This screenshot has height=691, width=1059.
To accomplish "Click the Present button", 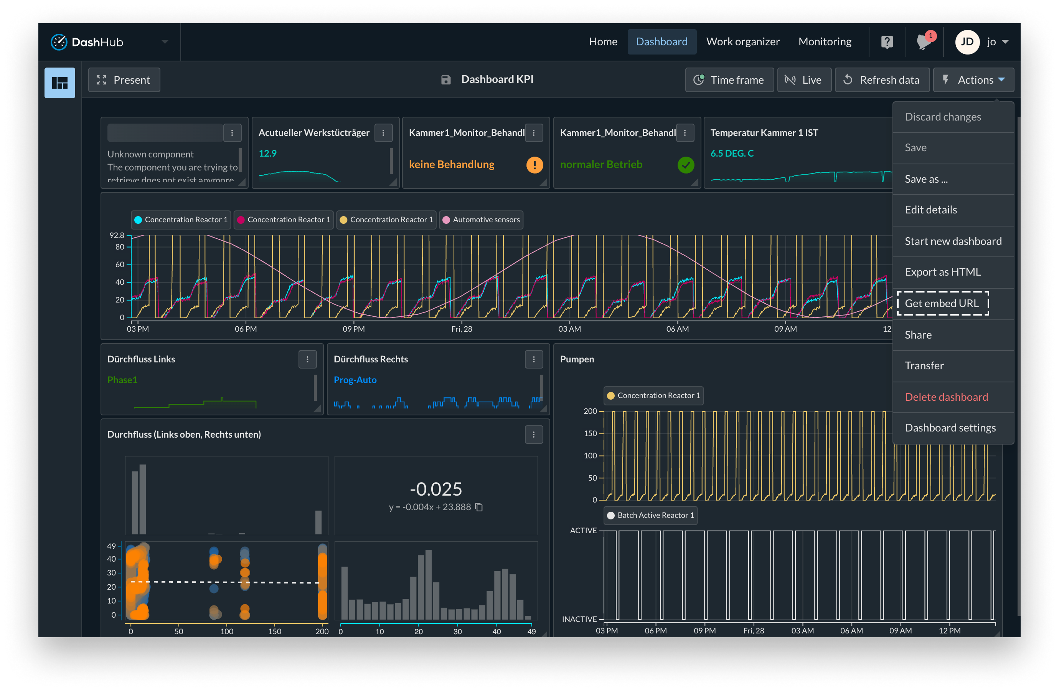I will [x=124, y=80].
